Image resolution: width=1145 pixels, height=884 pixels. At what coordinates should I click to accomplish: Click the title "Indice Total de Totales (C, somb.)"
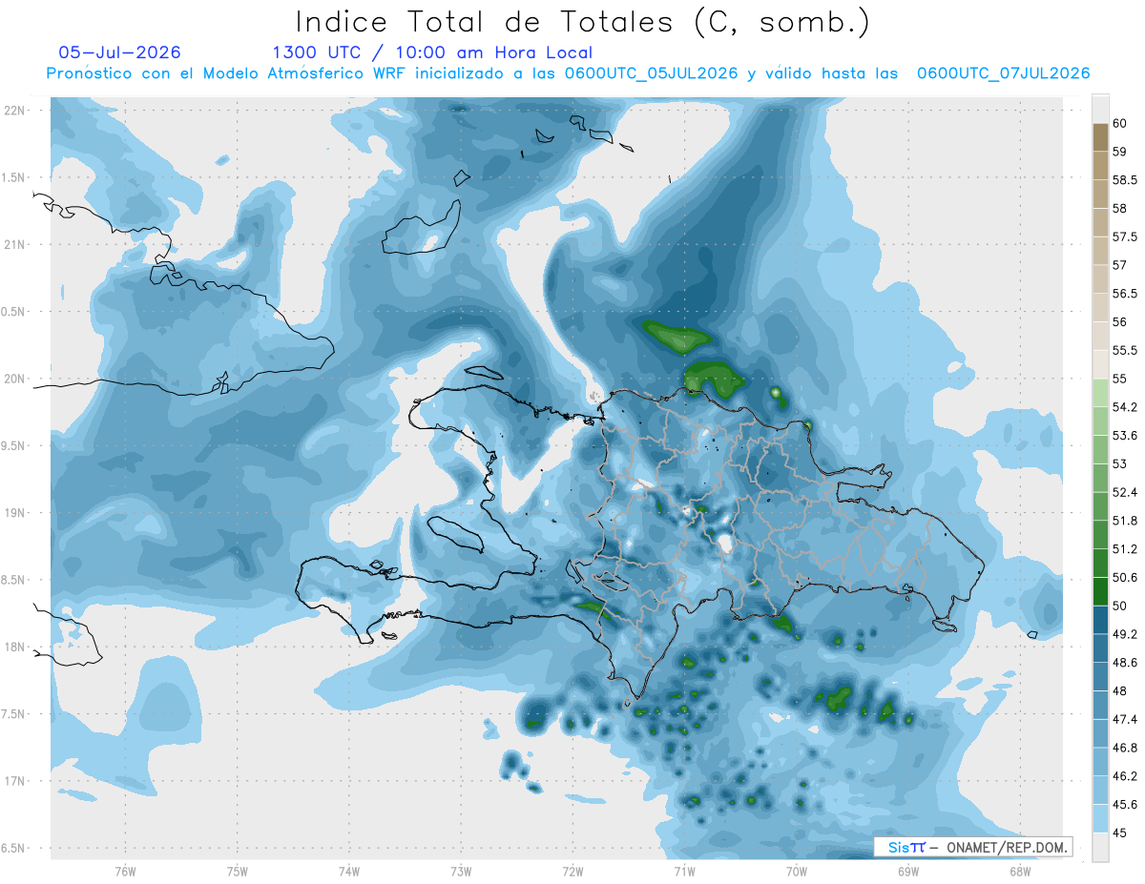click(583, 22)
